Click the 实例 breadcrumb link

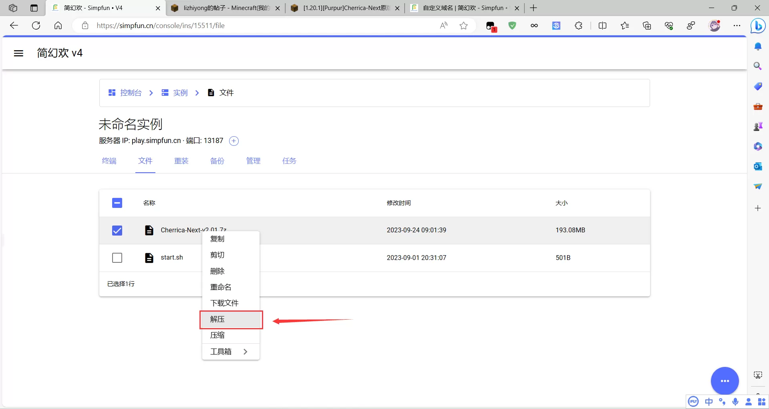click(180, 93)
